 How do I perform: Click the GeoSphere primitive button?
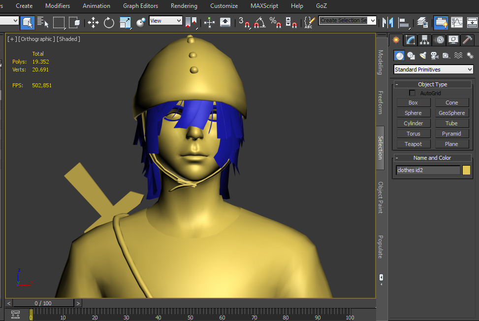(452, 113)
